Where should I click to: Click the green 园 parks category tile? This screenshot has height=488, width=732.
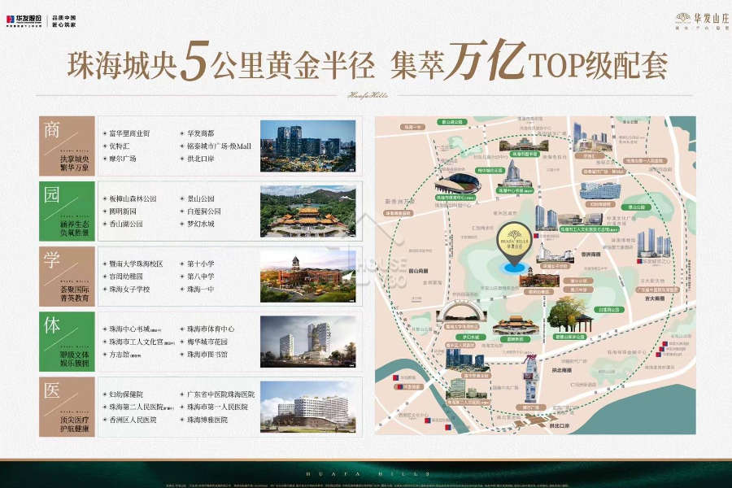(x=67, y=211)
